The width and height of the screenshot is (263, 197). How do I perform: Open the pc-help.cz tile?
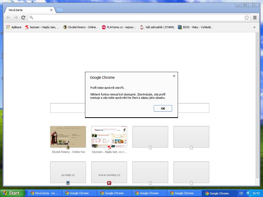68,172
